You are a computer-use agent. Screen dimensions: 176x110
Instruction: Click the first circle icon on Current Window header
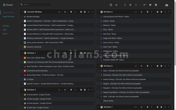pyautogui.click(x=81, y=12)
